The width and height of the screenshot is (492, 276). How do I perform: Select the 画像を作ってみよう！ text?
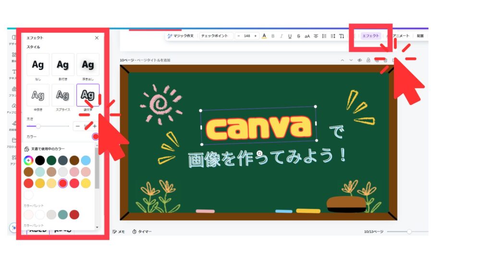pos(267,158)
